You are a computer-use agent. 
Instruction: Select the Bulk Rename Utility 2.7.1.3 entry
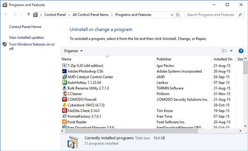pos(88,88)
